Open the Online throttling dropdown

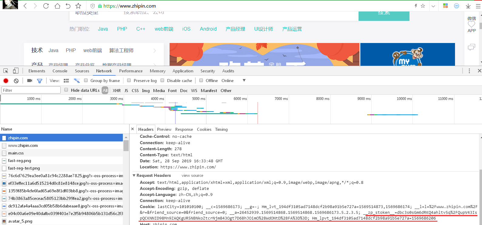234,81
